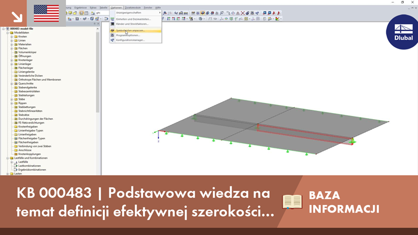
Task: Select Veränderliche Dicken tree item
Action: coord(30,76)
